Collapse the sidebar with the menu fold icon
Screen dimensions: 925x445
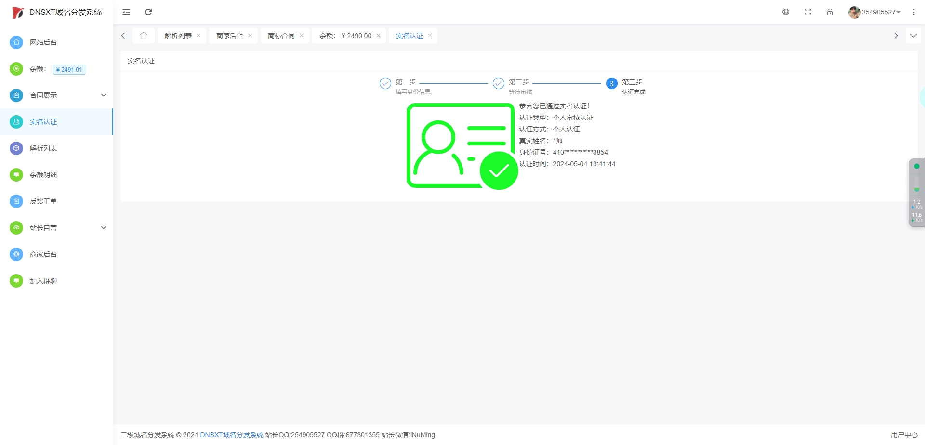pos(126,12)
